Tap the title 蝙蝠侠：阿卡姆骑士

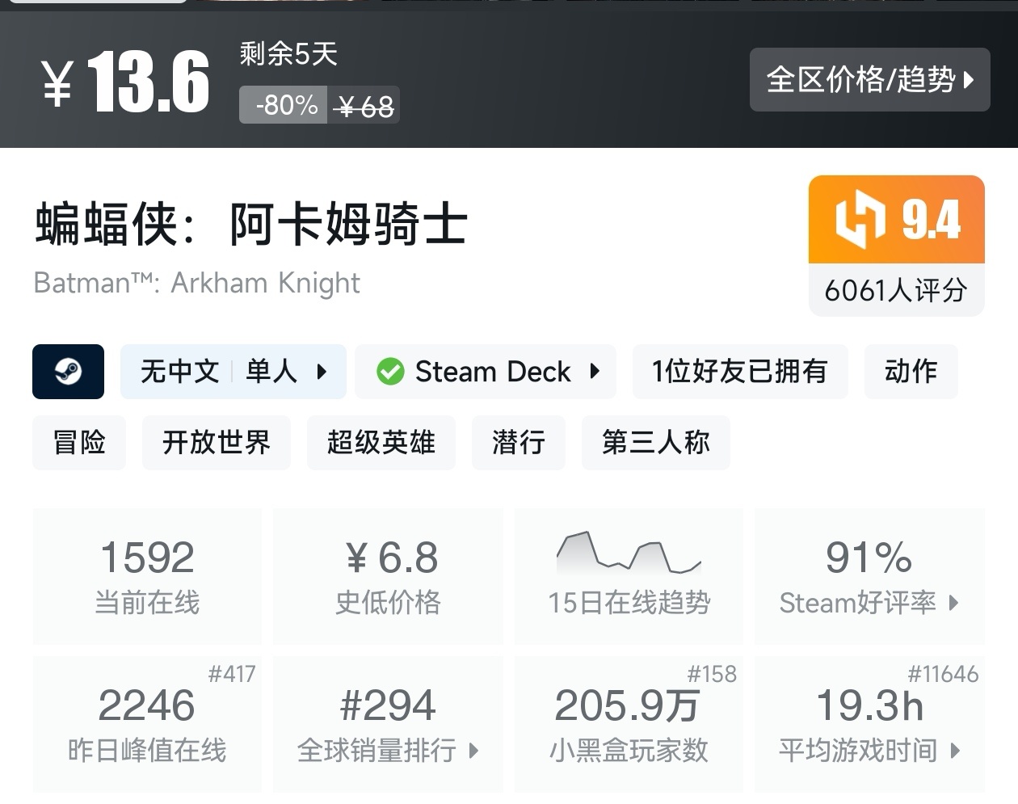(251, 224)
